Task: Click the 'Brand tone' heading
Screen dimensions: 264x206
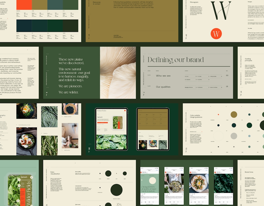Action: coord(249,172)
